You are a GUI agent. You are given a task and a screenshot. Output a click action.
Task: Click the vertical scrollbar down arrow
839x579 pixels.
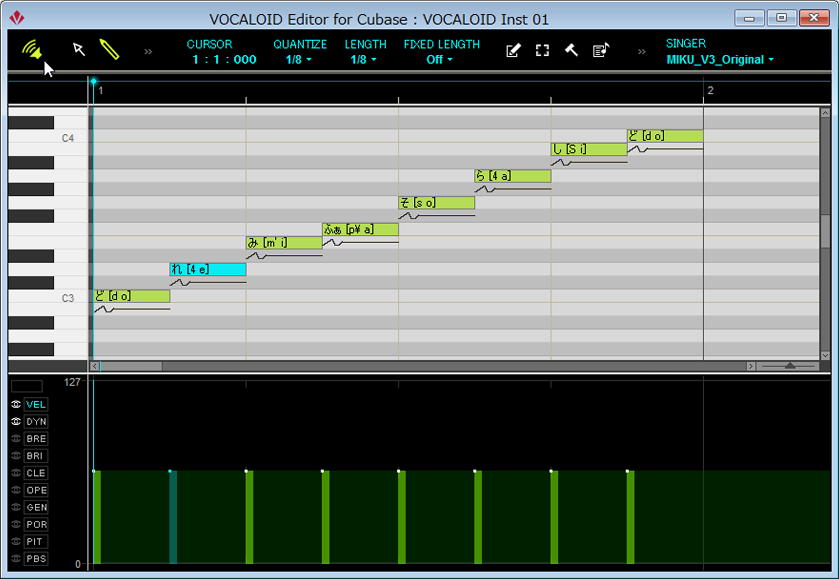(x=825, y=355)
